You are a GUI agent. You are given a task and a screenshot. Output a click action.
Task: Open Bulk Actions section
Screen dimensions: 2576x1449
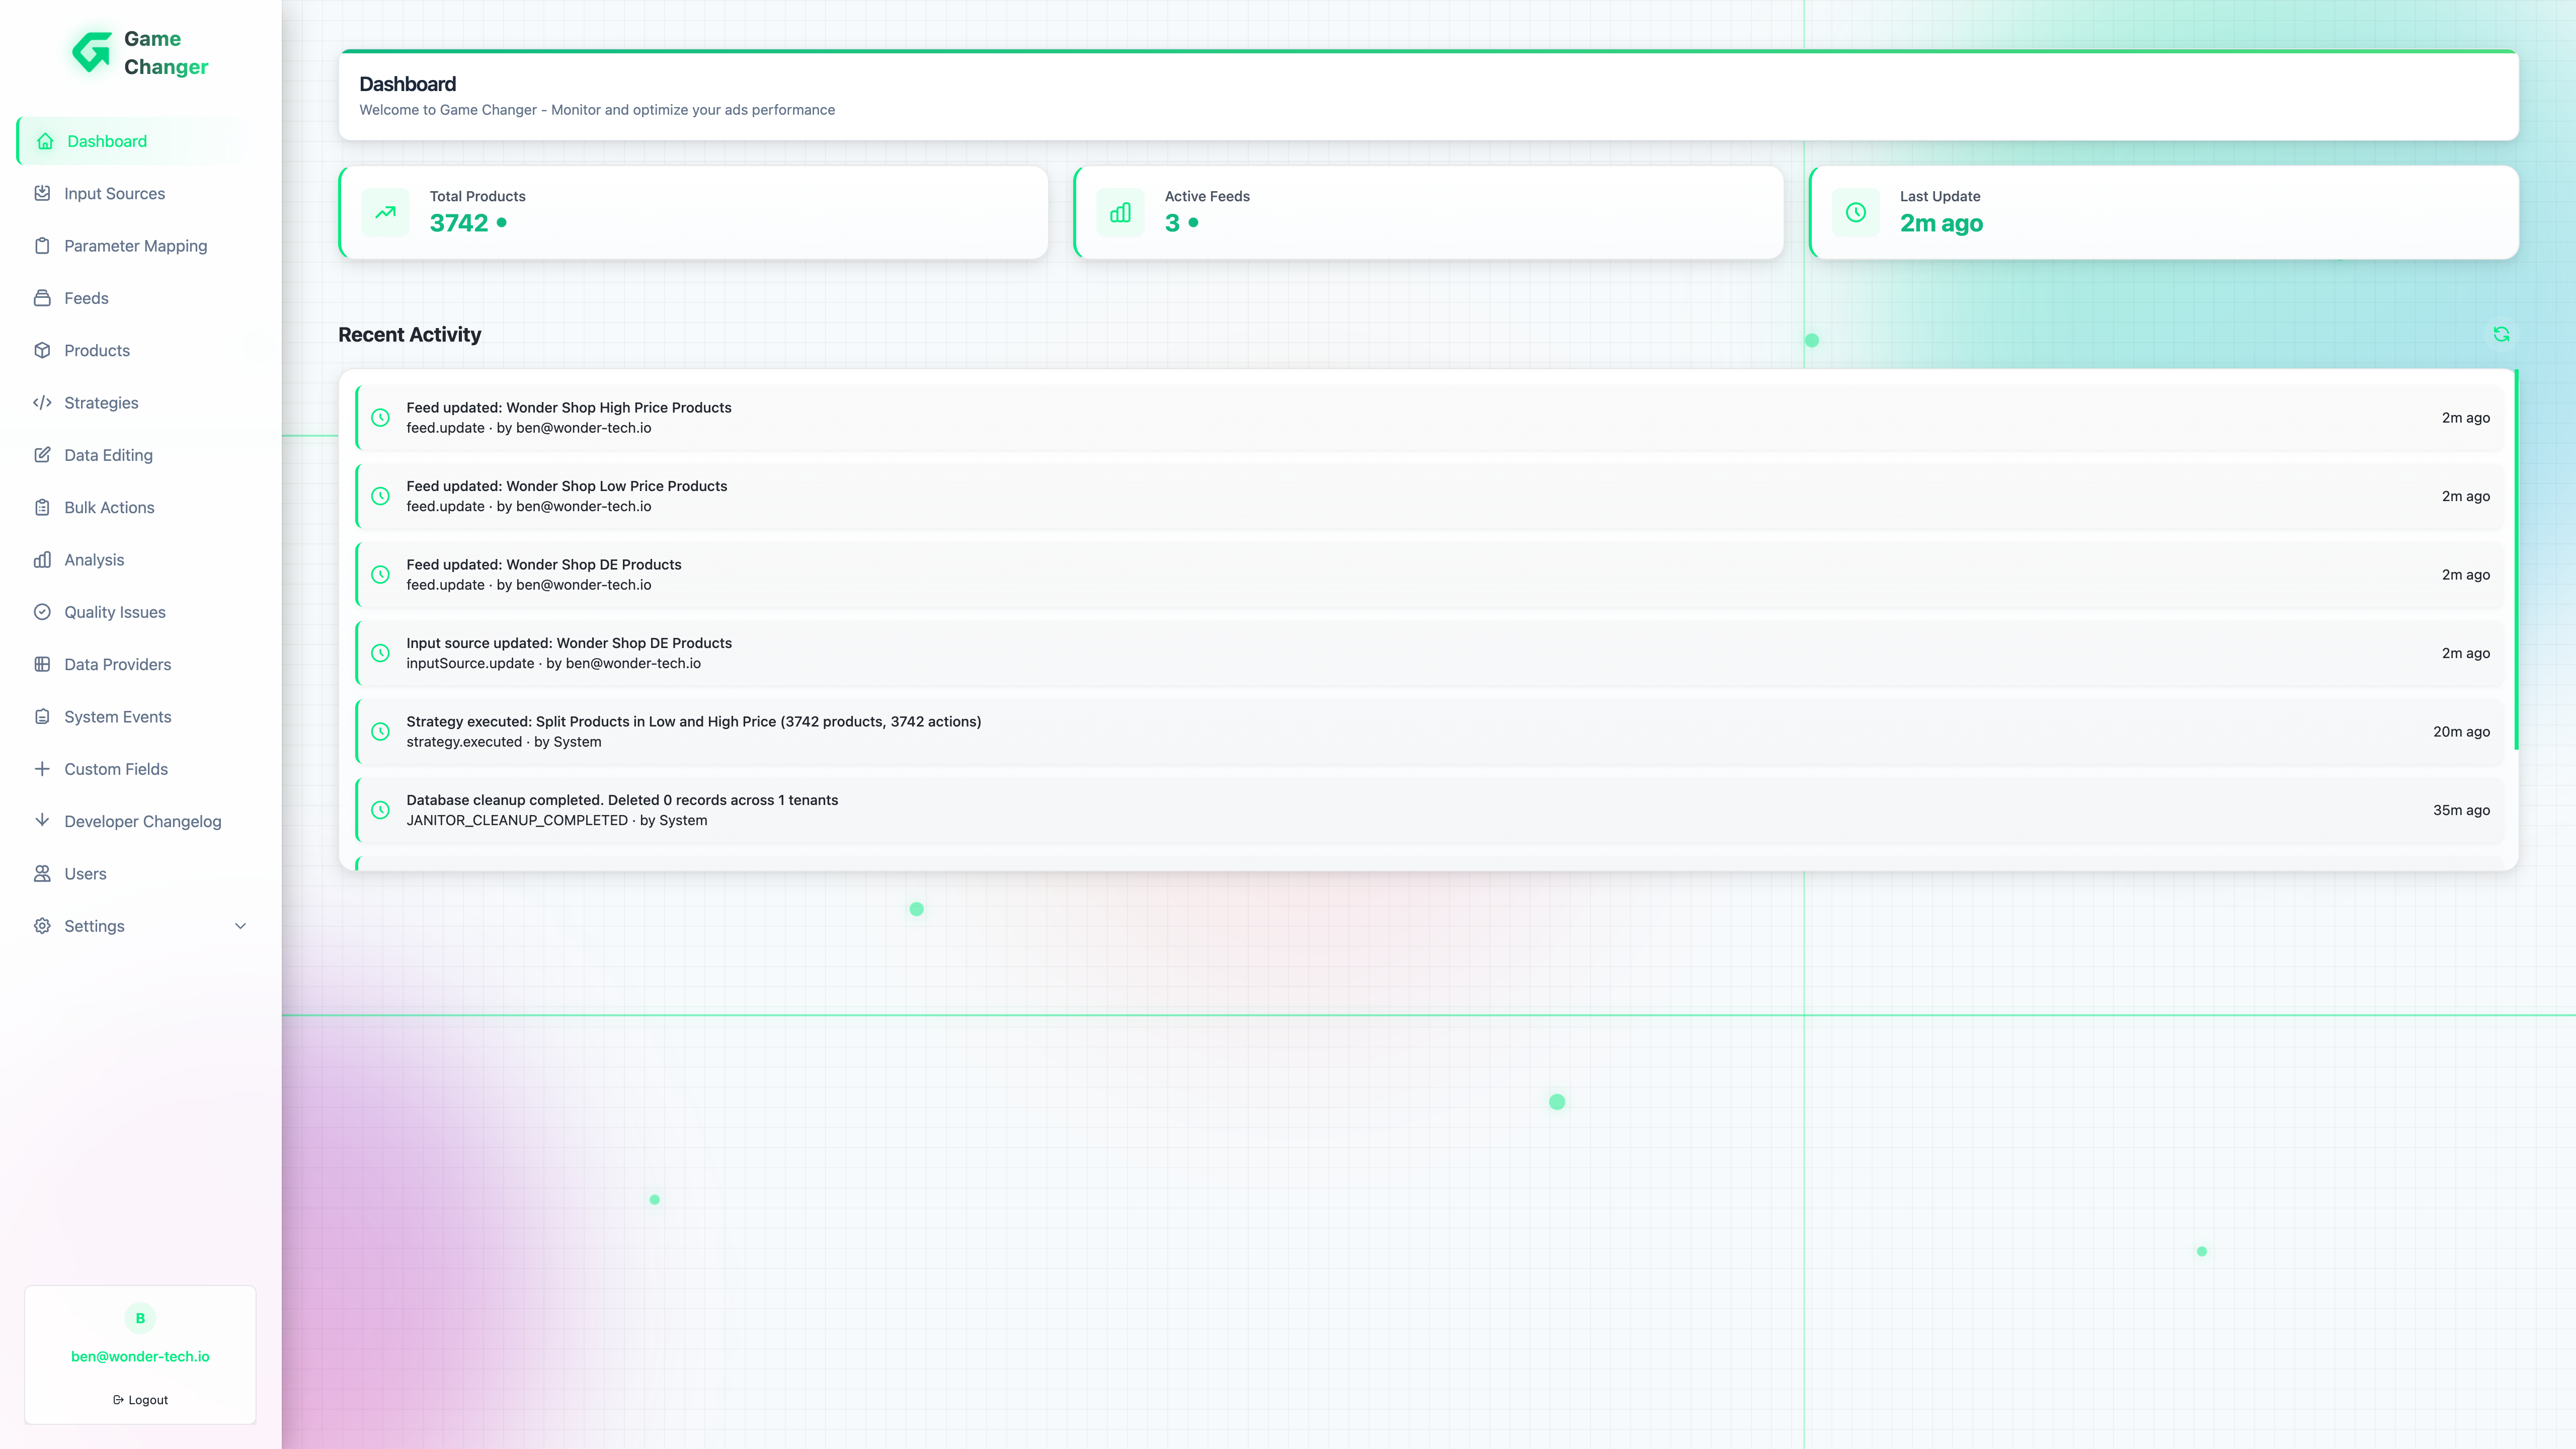tap(109, 507)
